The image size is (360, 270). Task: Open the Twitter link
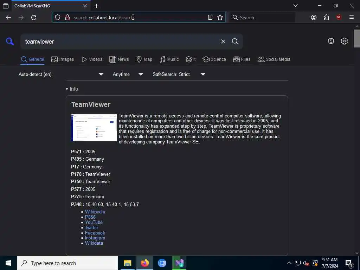coord(91,227)
